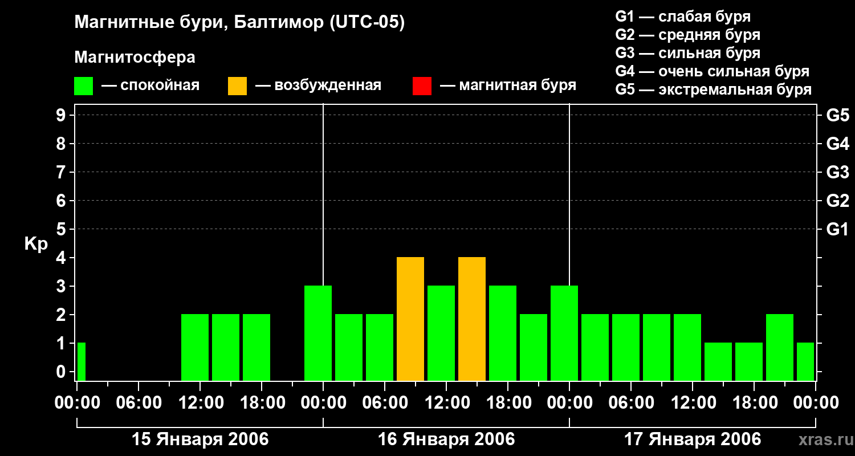855x456 pixels.
Task: Click the '17 Января 2006' date label
Action: (x=693, y=439)
